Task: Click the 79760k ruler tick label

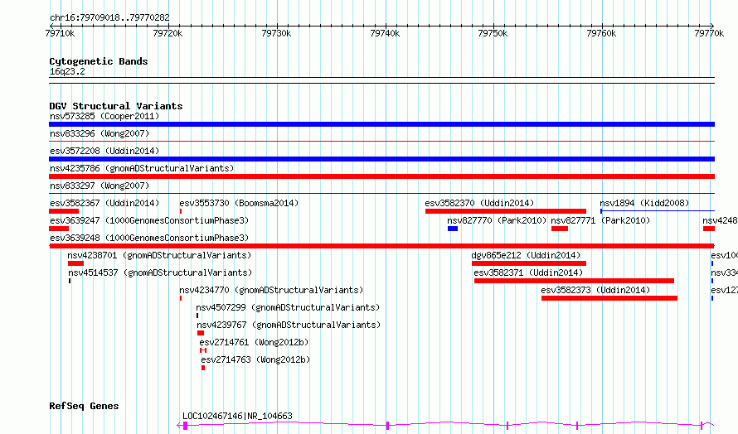Action: coord(601,33)
